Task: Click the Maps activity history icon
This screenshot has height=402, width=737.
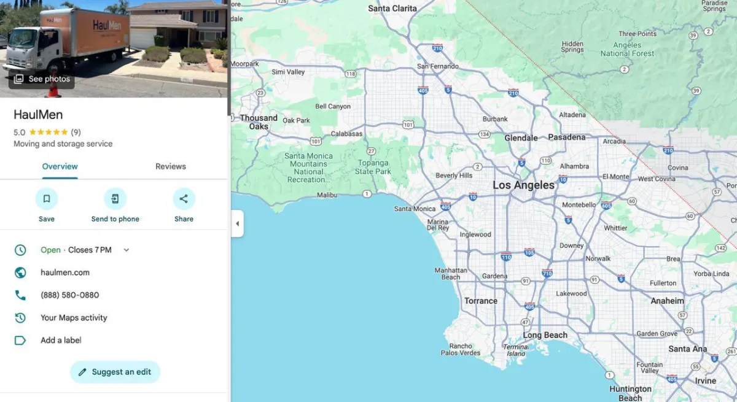Action: click(20, 318)
